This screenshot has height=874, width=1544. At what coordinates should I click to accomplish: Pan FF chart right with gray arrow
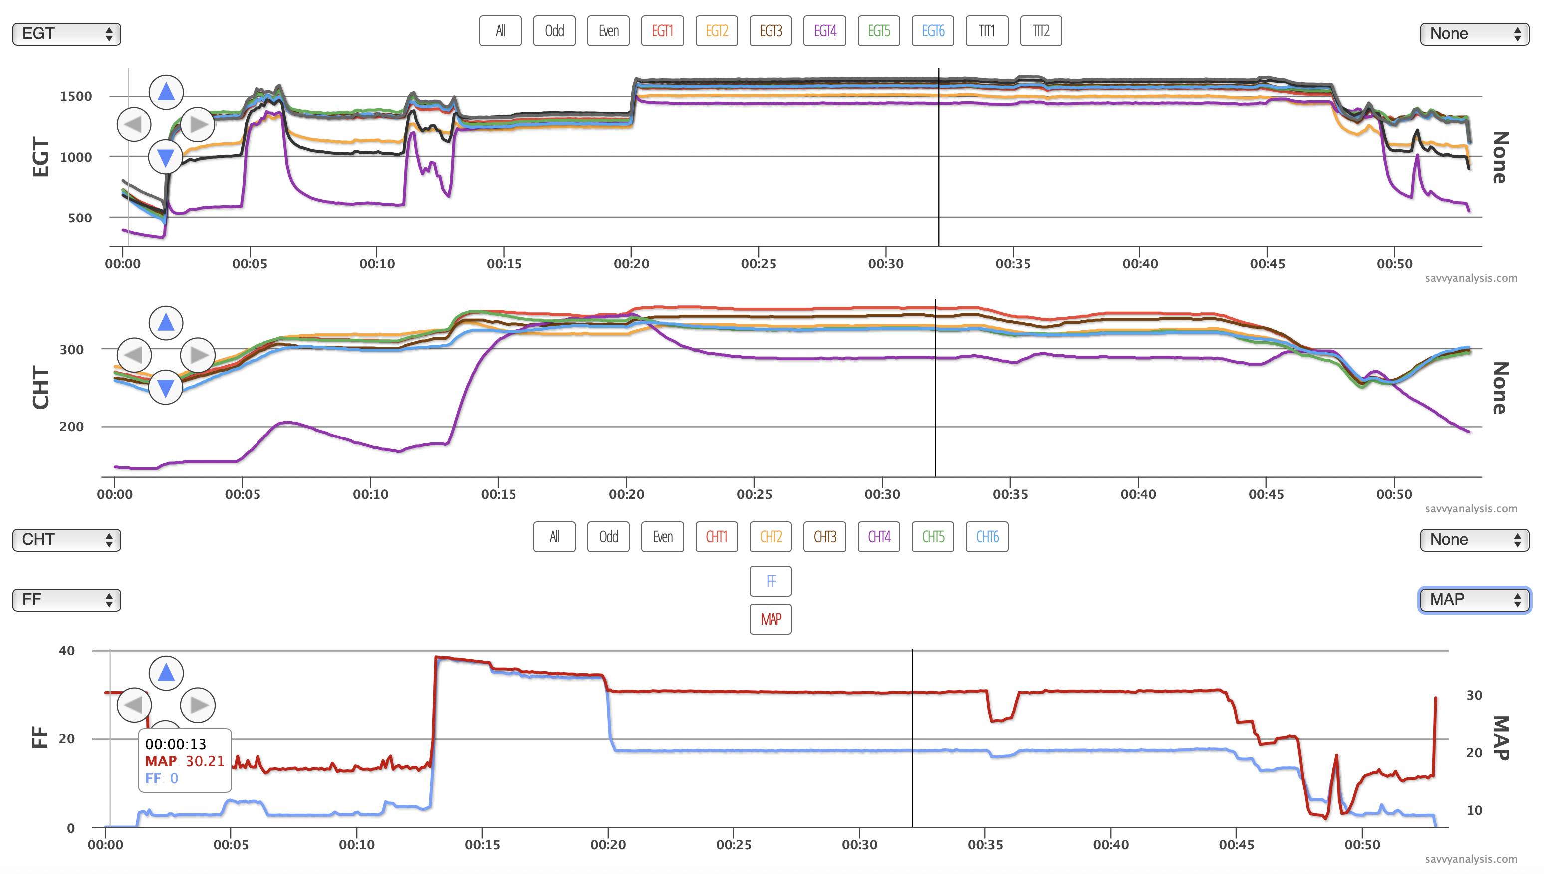(x=198, y=705)
